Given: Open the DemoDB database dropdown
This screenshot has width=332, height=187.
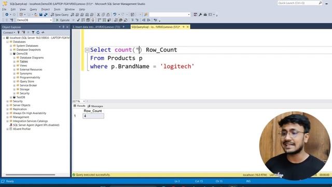Looking at the screenshot, I should pos(51,20).
